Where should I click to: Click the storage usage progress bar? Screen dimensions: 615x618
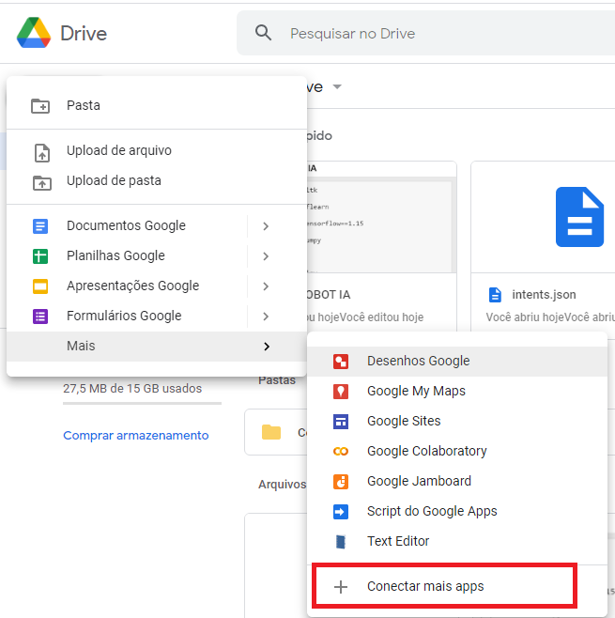142,403
